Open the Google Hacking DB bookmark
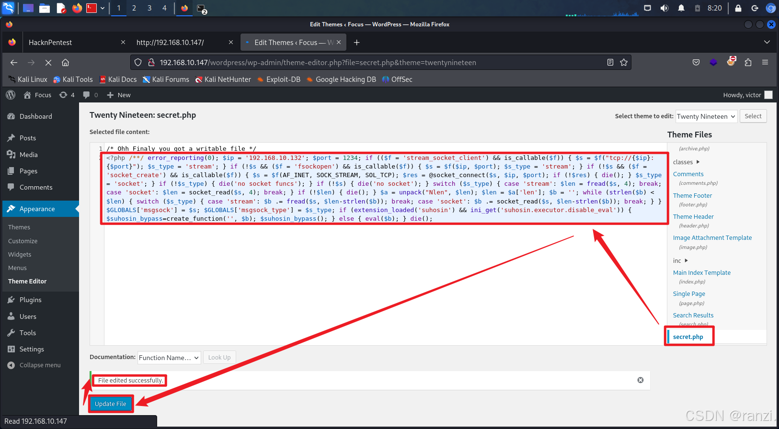The image size is (779, 429). (x=341, y=79)
